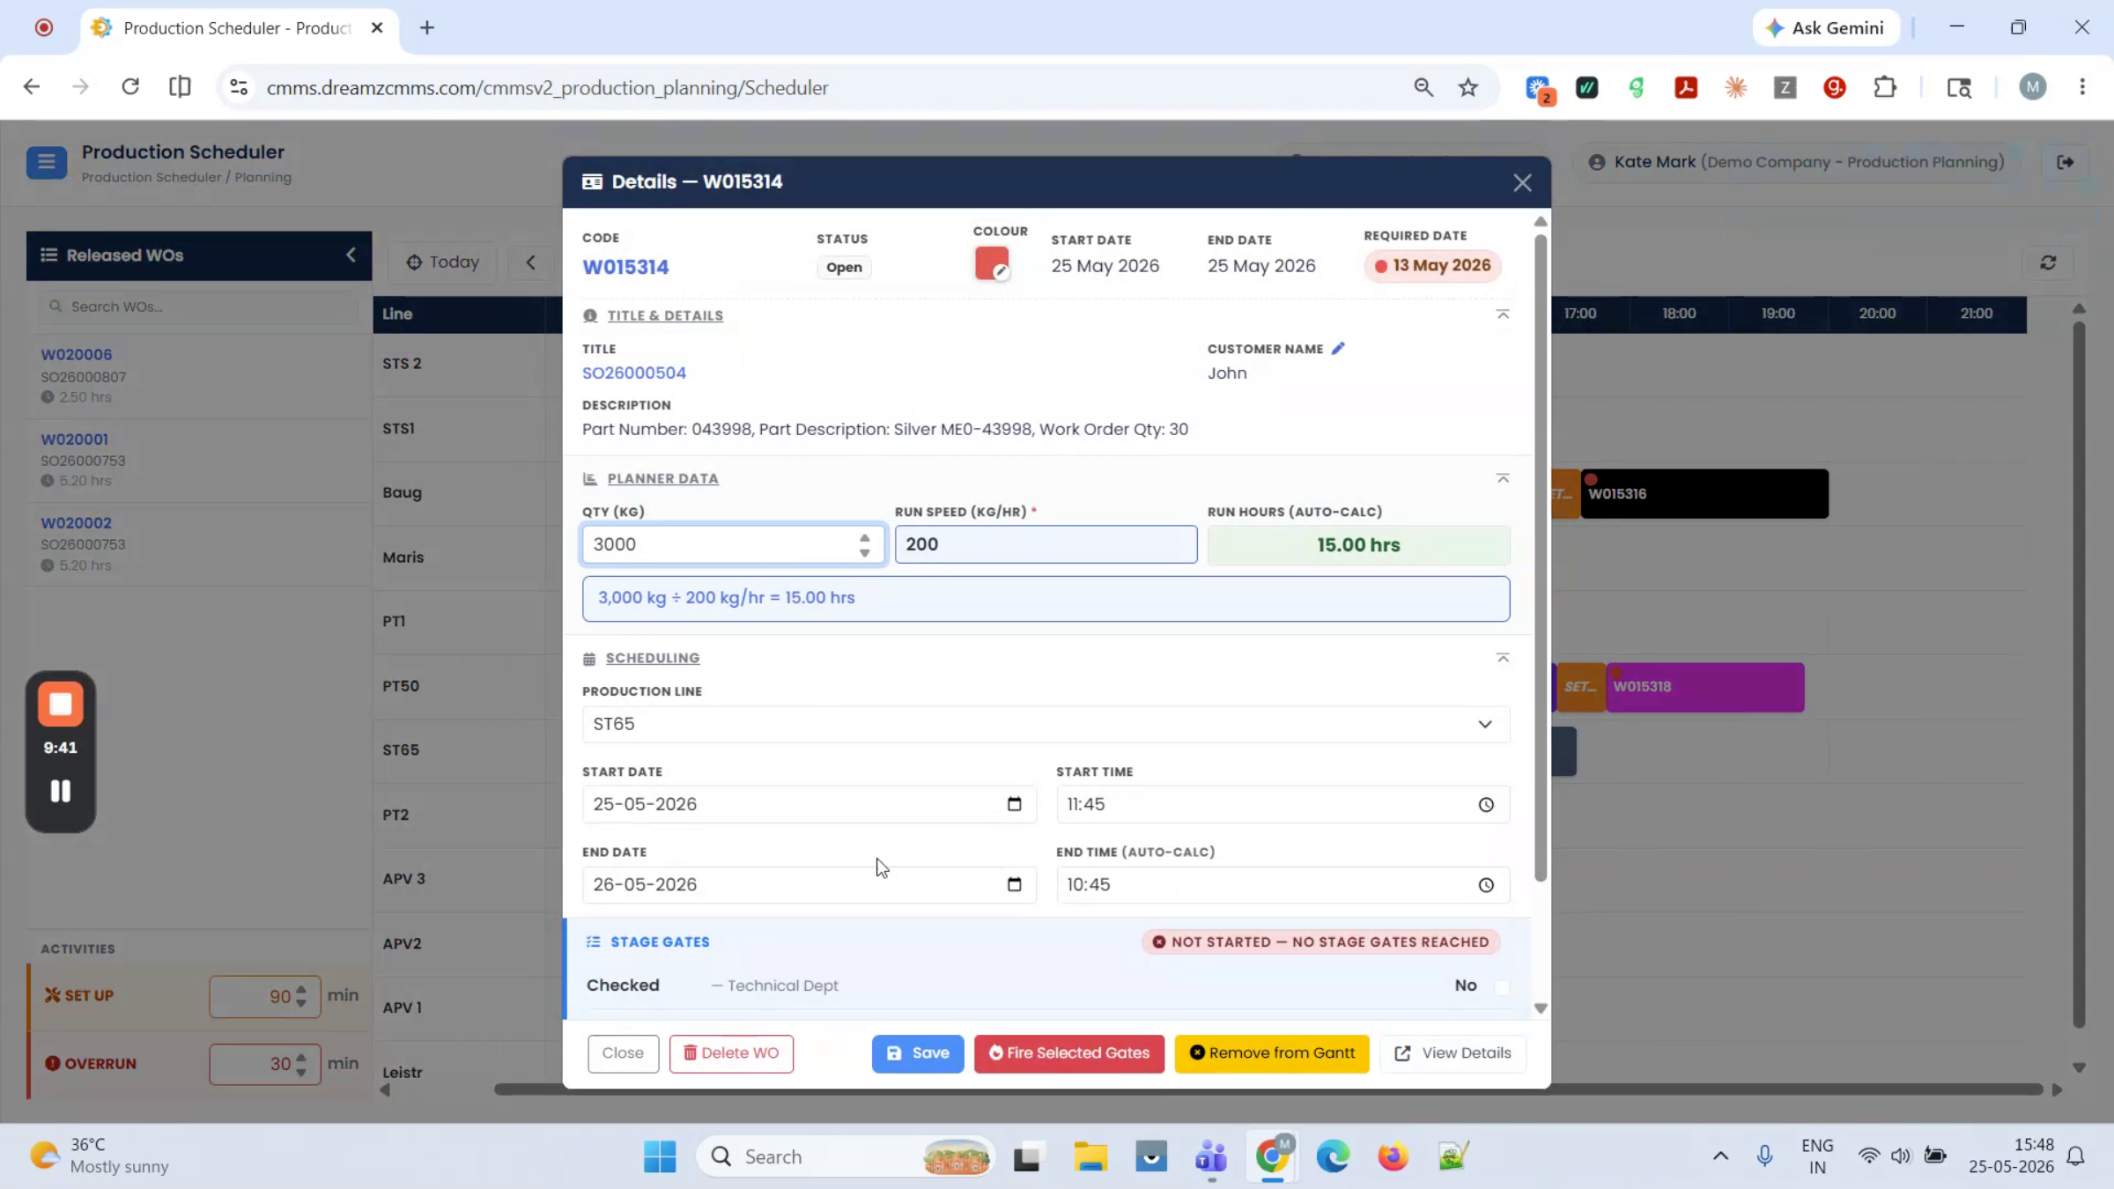
Task: Open Microsoft Teams from taskbar
Action: (1211, 1156)
